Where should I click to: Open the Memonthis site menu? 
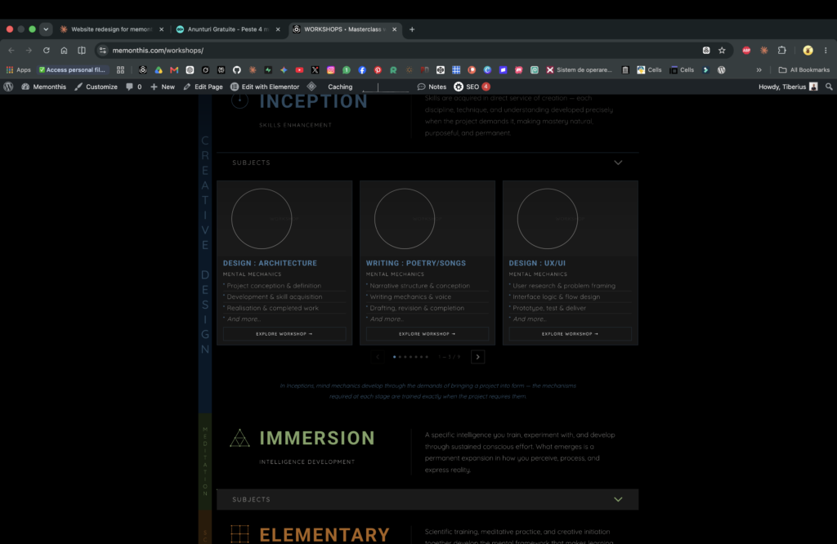pyautogui.click(x=44, y=87)
